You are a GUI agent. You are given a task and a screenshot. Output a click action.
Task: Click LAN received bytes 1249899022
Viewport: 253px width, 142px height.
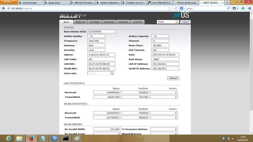tap(107, 92)
